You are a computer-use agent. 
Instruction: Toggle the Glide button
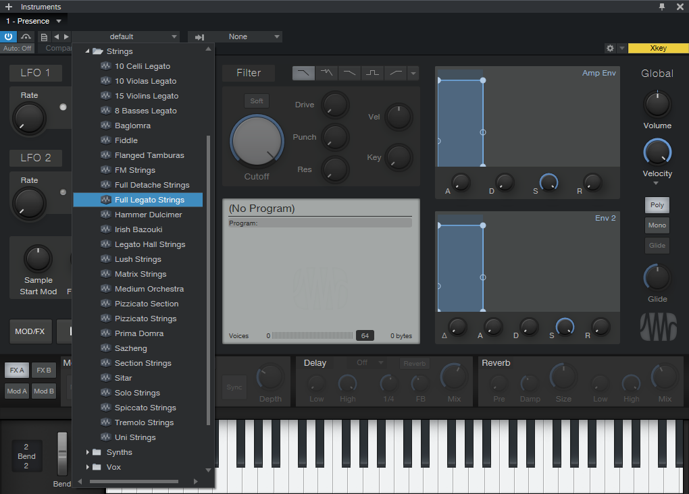pos(657,246)
